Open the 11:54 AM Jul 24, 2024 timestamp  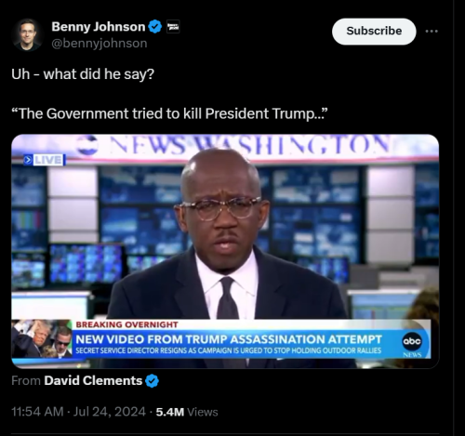click(78, 412)
